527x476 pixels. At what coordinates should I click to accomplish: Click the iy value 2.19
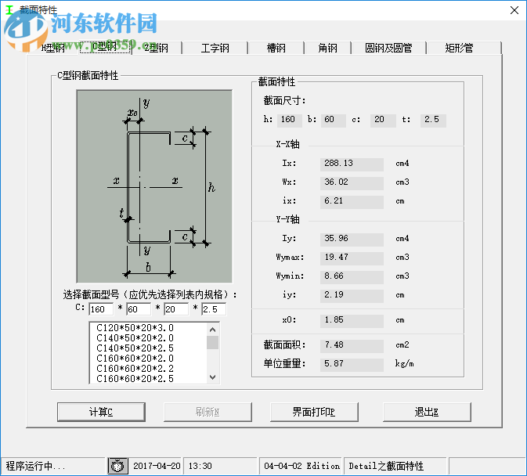click(352, 296)
